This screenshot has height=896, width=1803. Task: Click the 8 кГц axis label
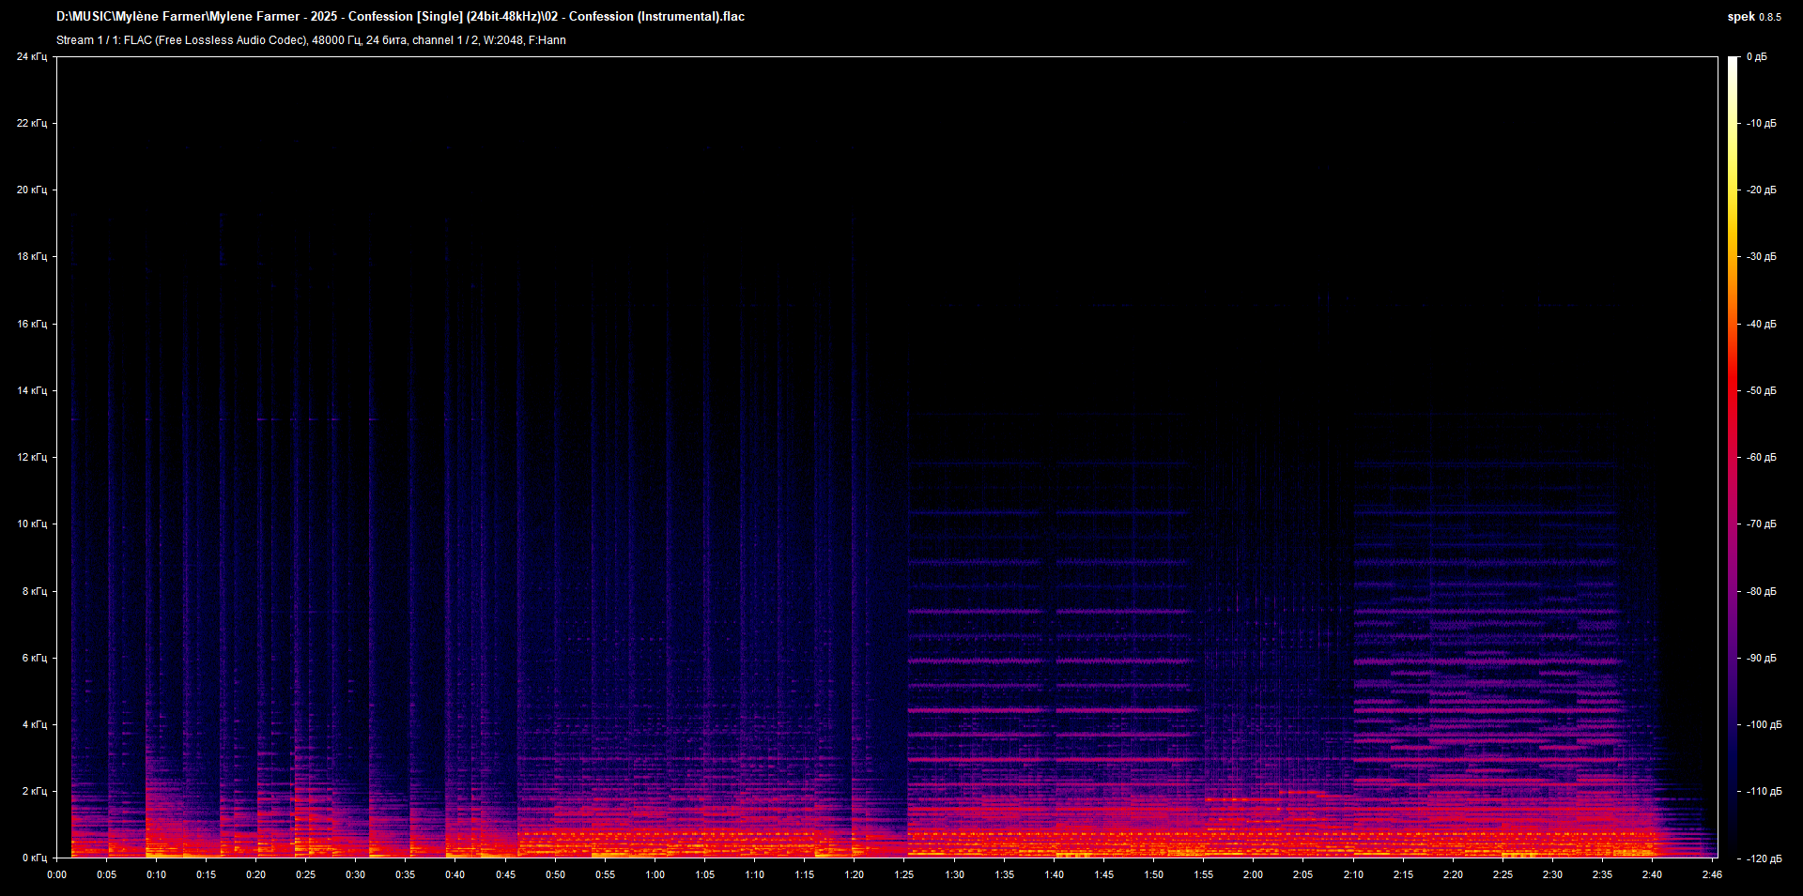(36, 591)
